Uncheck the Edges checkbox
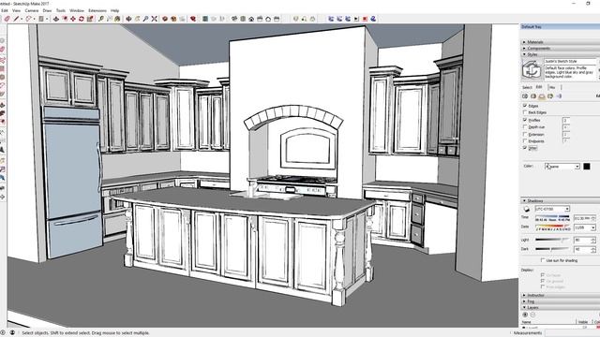 525,106
